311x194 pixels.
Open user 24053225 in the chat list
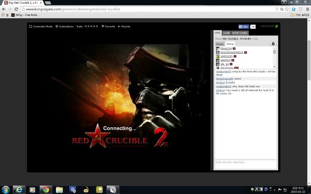(226, 56)
